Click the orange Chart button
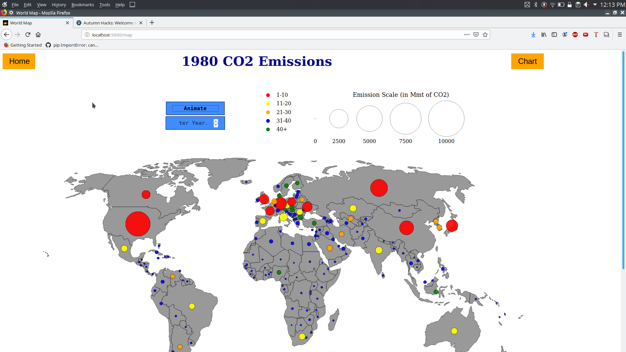 (527, 61)
